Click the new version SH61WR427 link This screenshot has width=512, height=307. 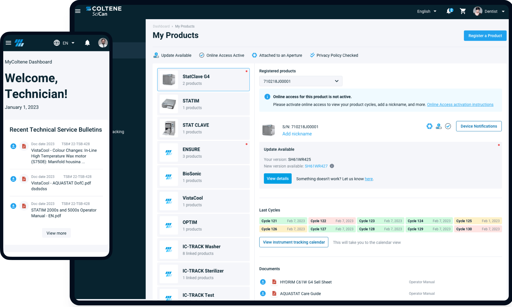316,166
